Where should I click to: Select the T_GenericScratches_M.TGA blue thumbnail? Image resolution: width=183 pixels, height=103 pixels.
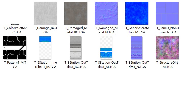137,13
